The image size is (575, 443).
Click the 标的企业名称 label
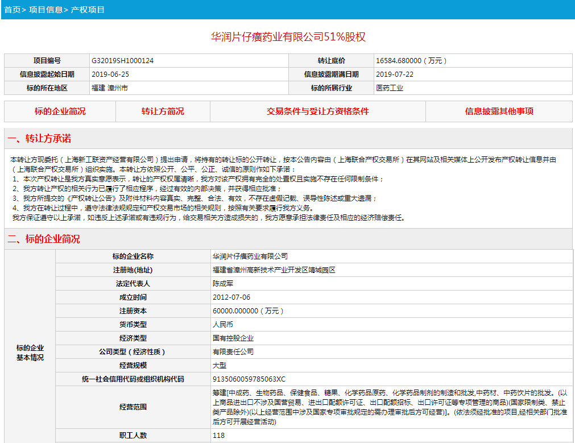133,256
